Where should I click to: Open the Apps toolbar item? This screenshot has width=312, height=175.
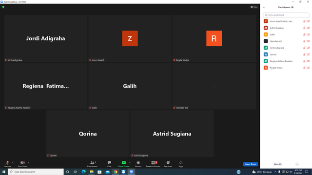tap(181, 164)
